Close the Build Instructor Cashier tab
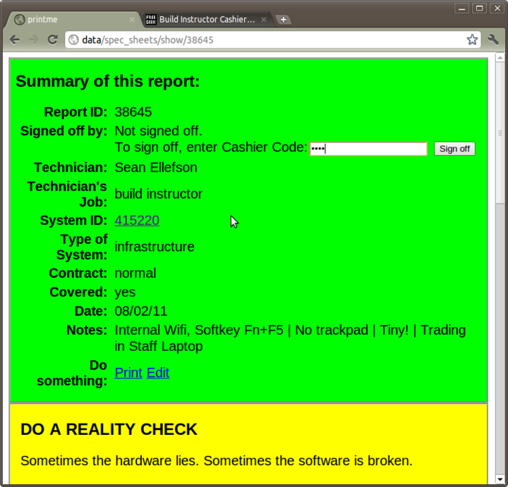 [264, 20]
